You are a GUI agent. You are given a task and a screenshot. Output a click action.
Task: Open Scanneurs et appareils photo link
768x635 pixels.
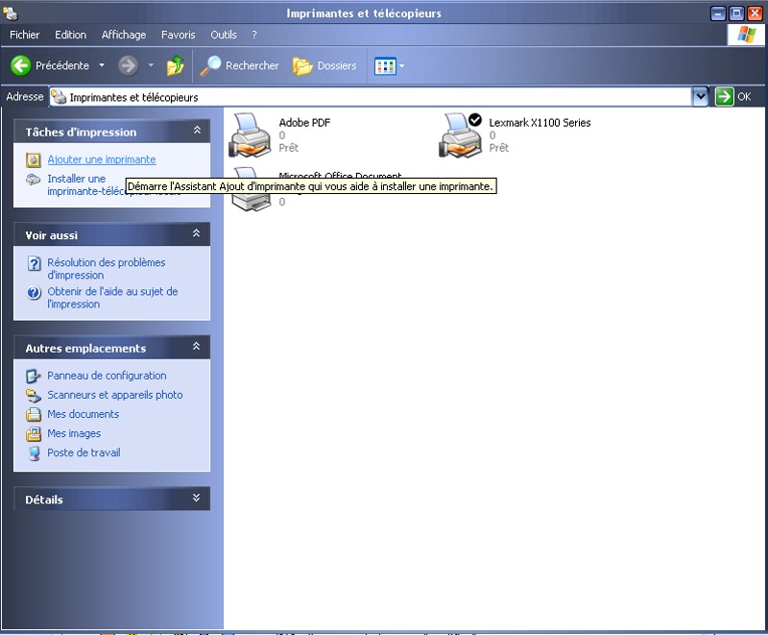114,395
